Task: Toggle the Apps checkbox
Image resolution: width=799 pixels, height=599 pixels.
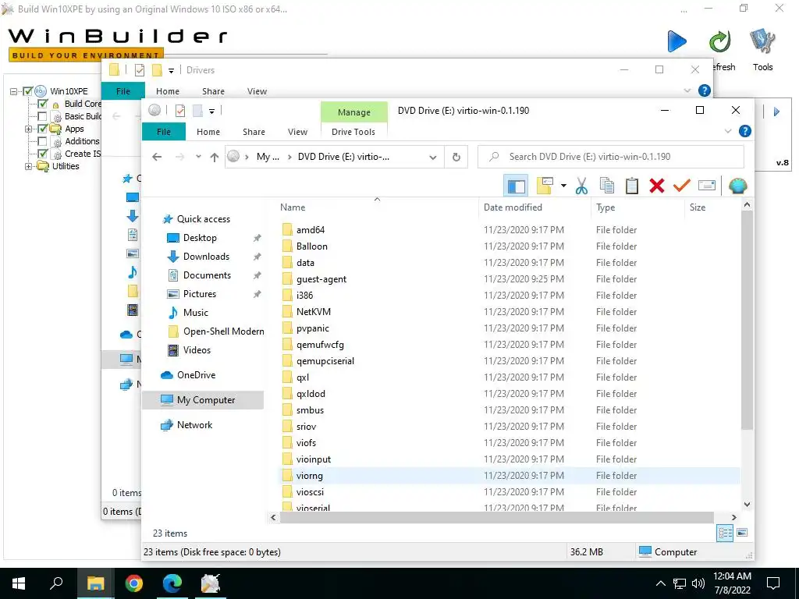Action: point(43,129)
